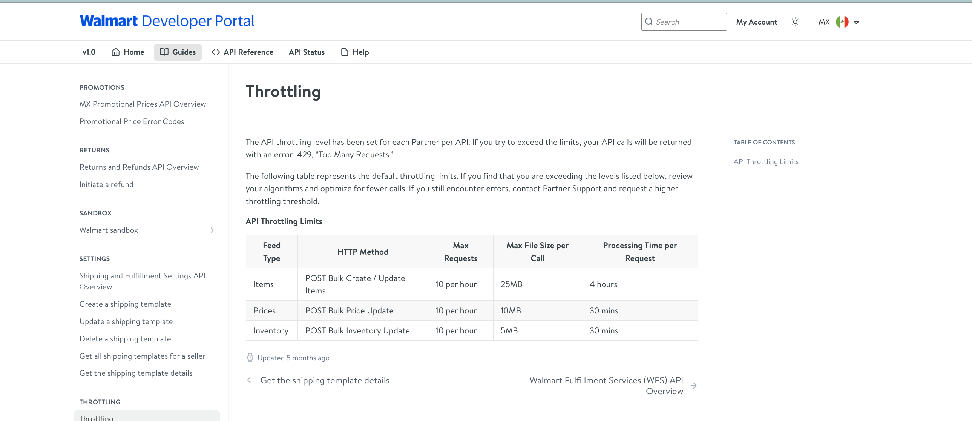Open the MX country dropdown arrow
This screenshot has height=421, width=972.
[857, 22]
